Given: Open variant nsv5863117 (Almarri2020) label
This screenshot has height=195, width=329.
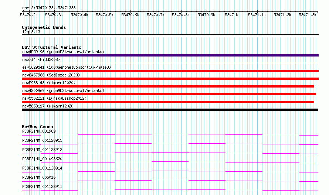Looking at the screenshot, I should tap(49, 106).
